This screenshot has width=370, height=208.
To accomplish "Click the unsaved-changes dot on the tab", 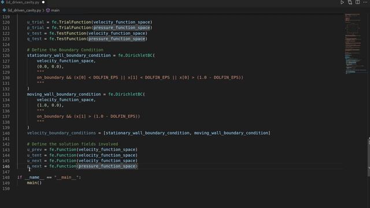I will pos(43,2).
